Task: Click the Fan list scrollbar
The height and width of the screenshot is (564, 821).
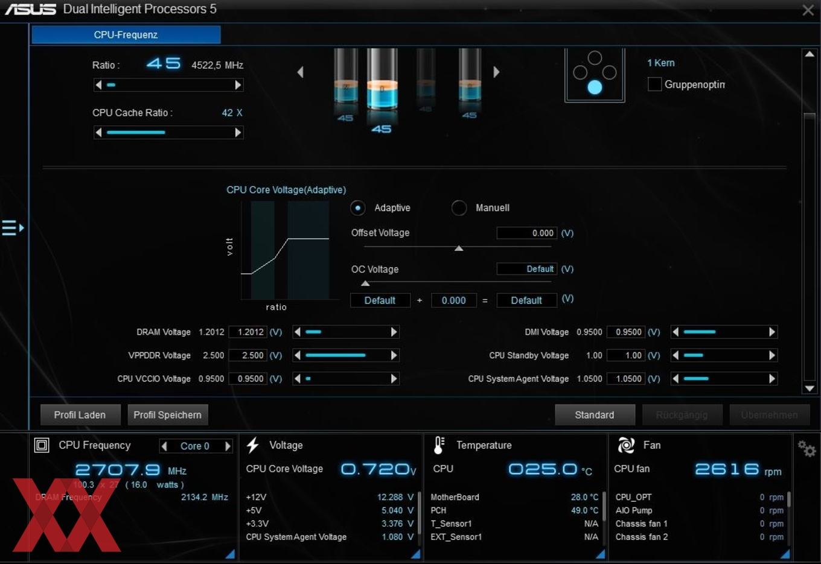Action: tap(788, 499)
